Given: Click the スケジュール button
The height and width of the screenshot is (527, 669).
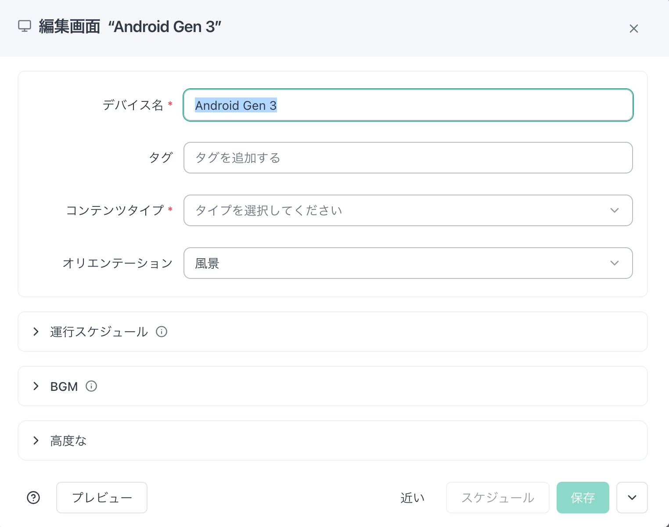Looking at the screenshot, I should [x=498, y=498].
